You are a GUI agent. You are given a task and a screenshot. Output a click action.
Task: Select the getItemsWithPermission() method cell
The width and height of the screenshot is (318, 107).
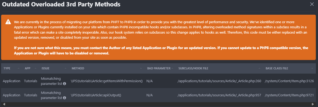pyautogui.click(x=107, y=81)
